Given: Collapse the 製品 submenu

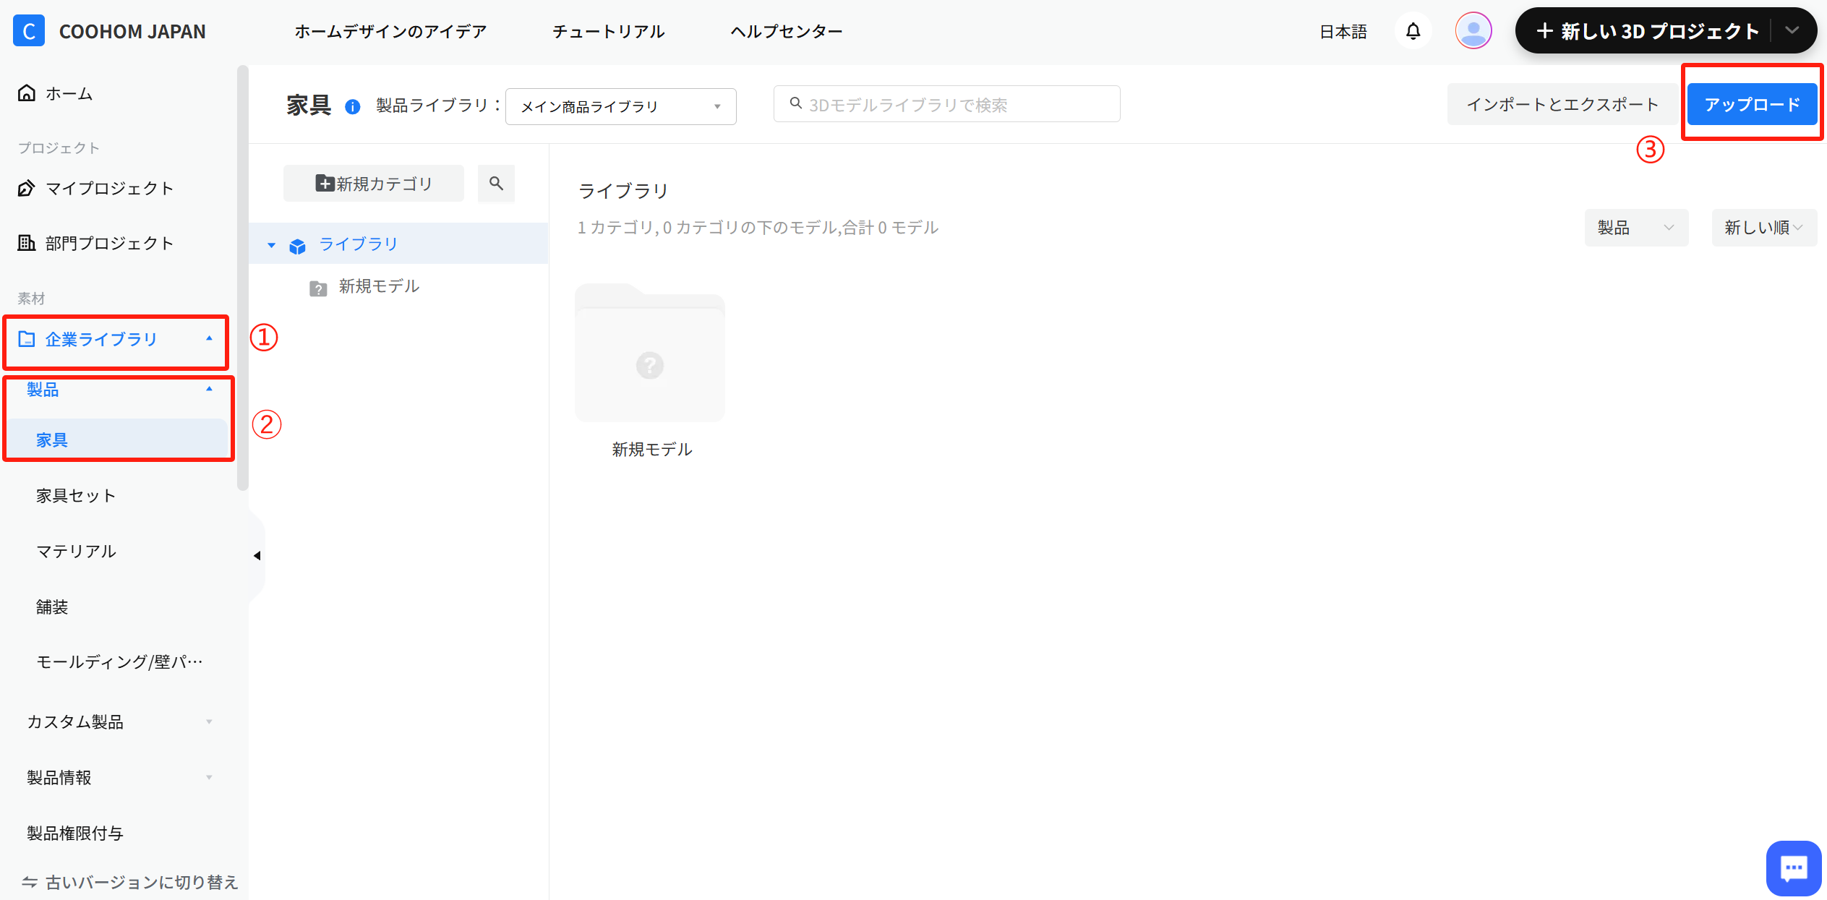Looking at the screenshot, I should pyautogui.click(x=209, y=389).
